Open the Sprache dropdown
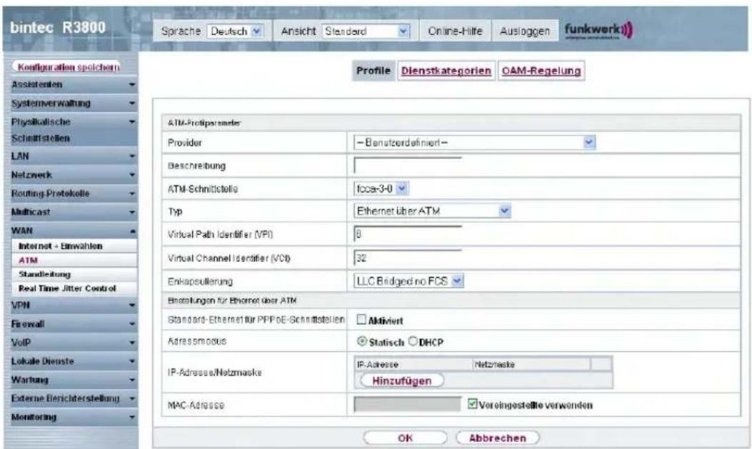752x449 pixels. point(236,31)
